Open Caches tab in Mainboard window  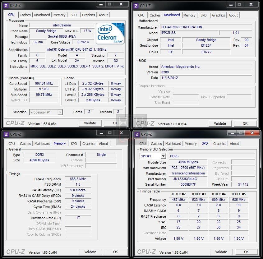pyautogui.click(x=155, y=15)
